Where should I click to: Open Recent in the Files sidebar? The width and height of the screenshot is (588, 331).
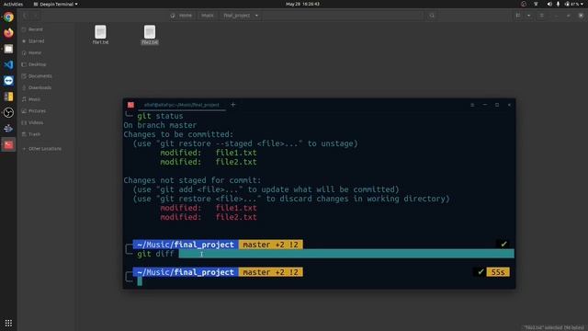36,29
